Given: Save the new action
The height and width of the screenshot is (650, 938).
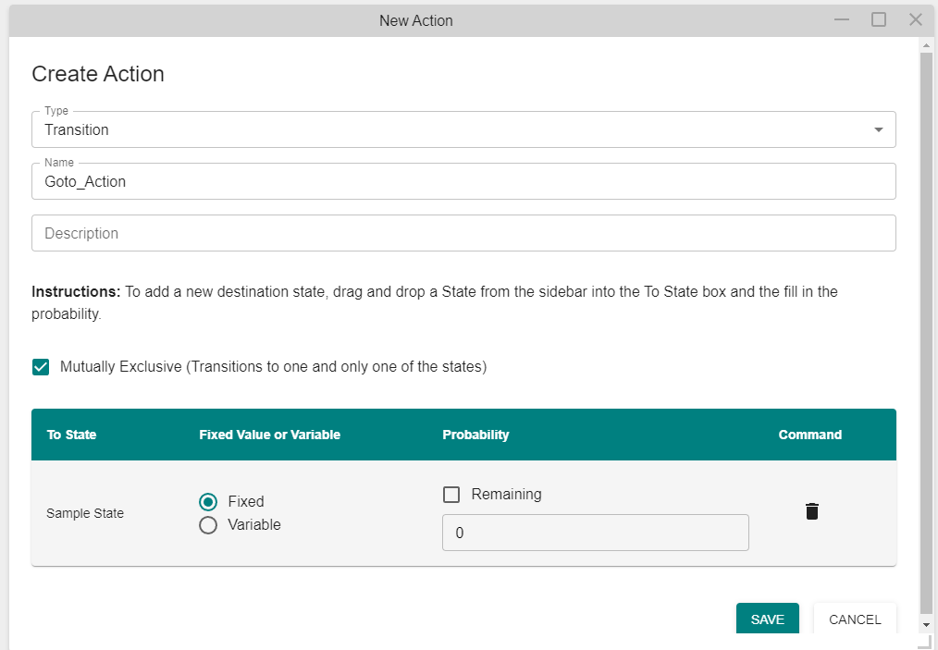Looking at the screenshot, I should pos(768,619).
